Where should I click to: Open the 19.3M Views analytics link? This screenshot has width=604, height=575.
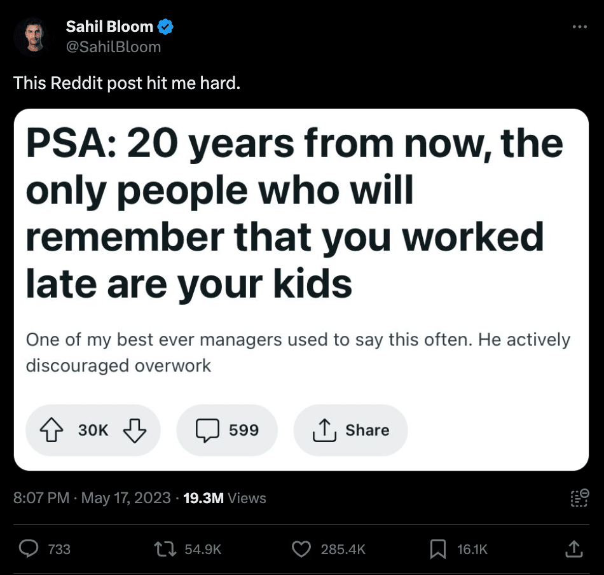tap(224, 498)
